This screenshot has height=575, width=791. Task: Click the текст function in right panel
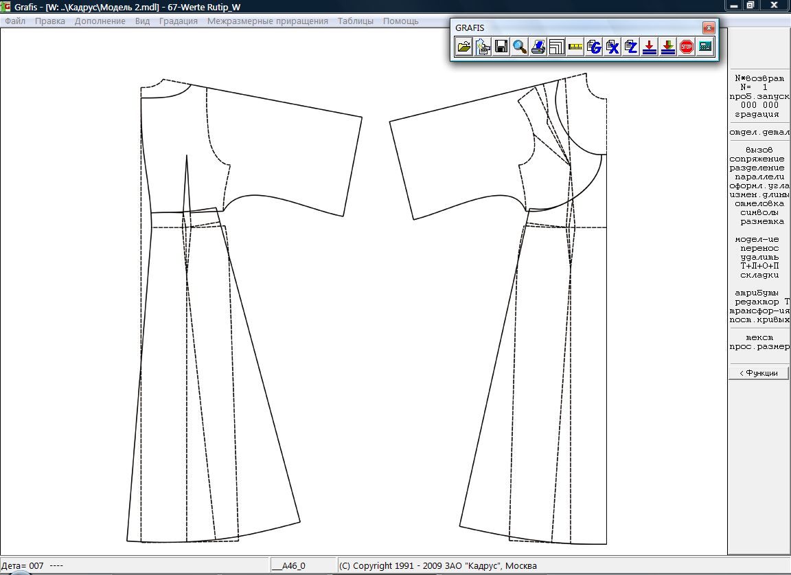pyautogui.click(x=759, y=337)
